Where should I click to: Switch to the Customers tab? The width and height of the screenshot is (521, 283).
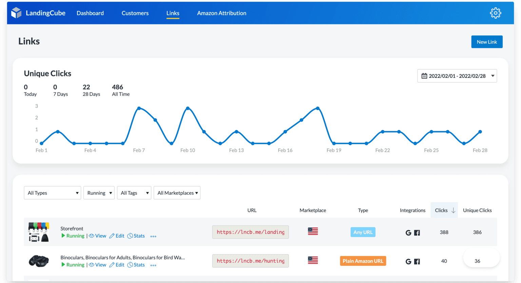(135, 13)
